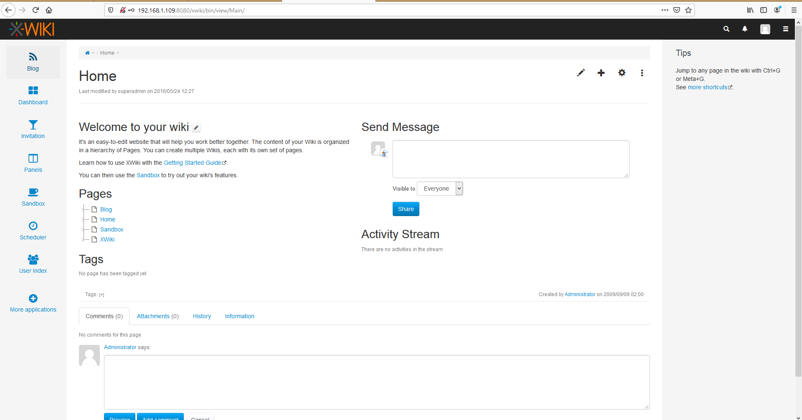Switch to the Attachments tab
802x420 pixels.
157,316
